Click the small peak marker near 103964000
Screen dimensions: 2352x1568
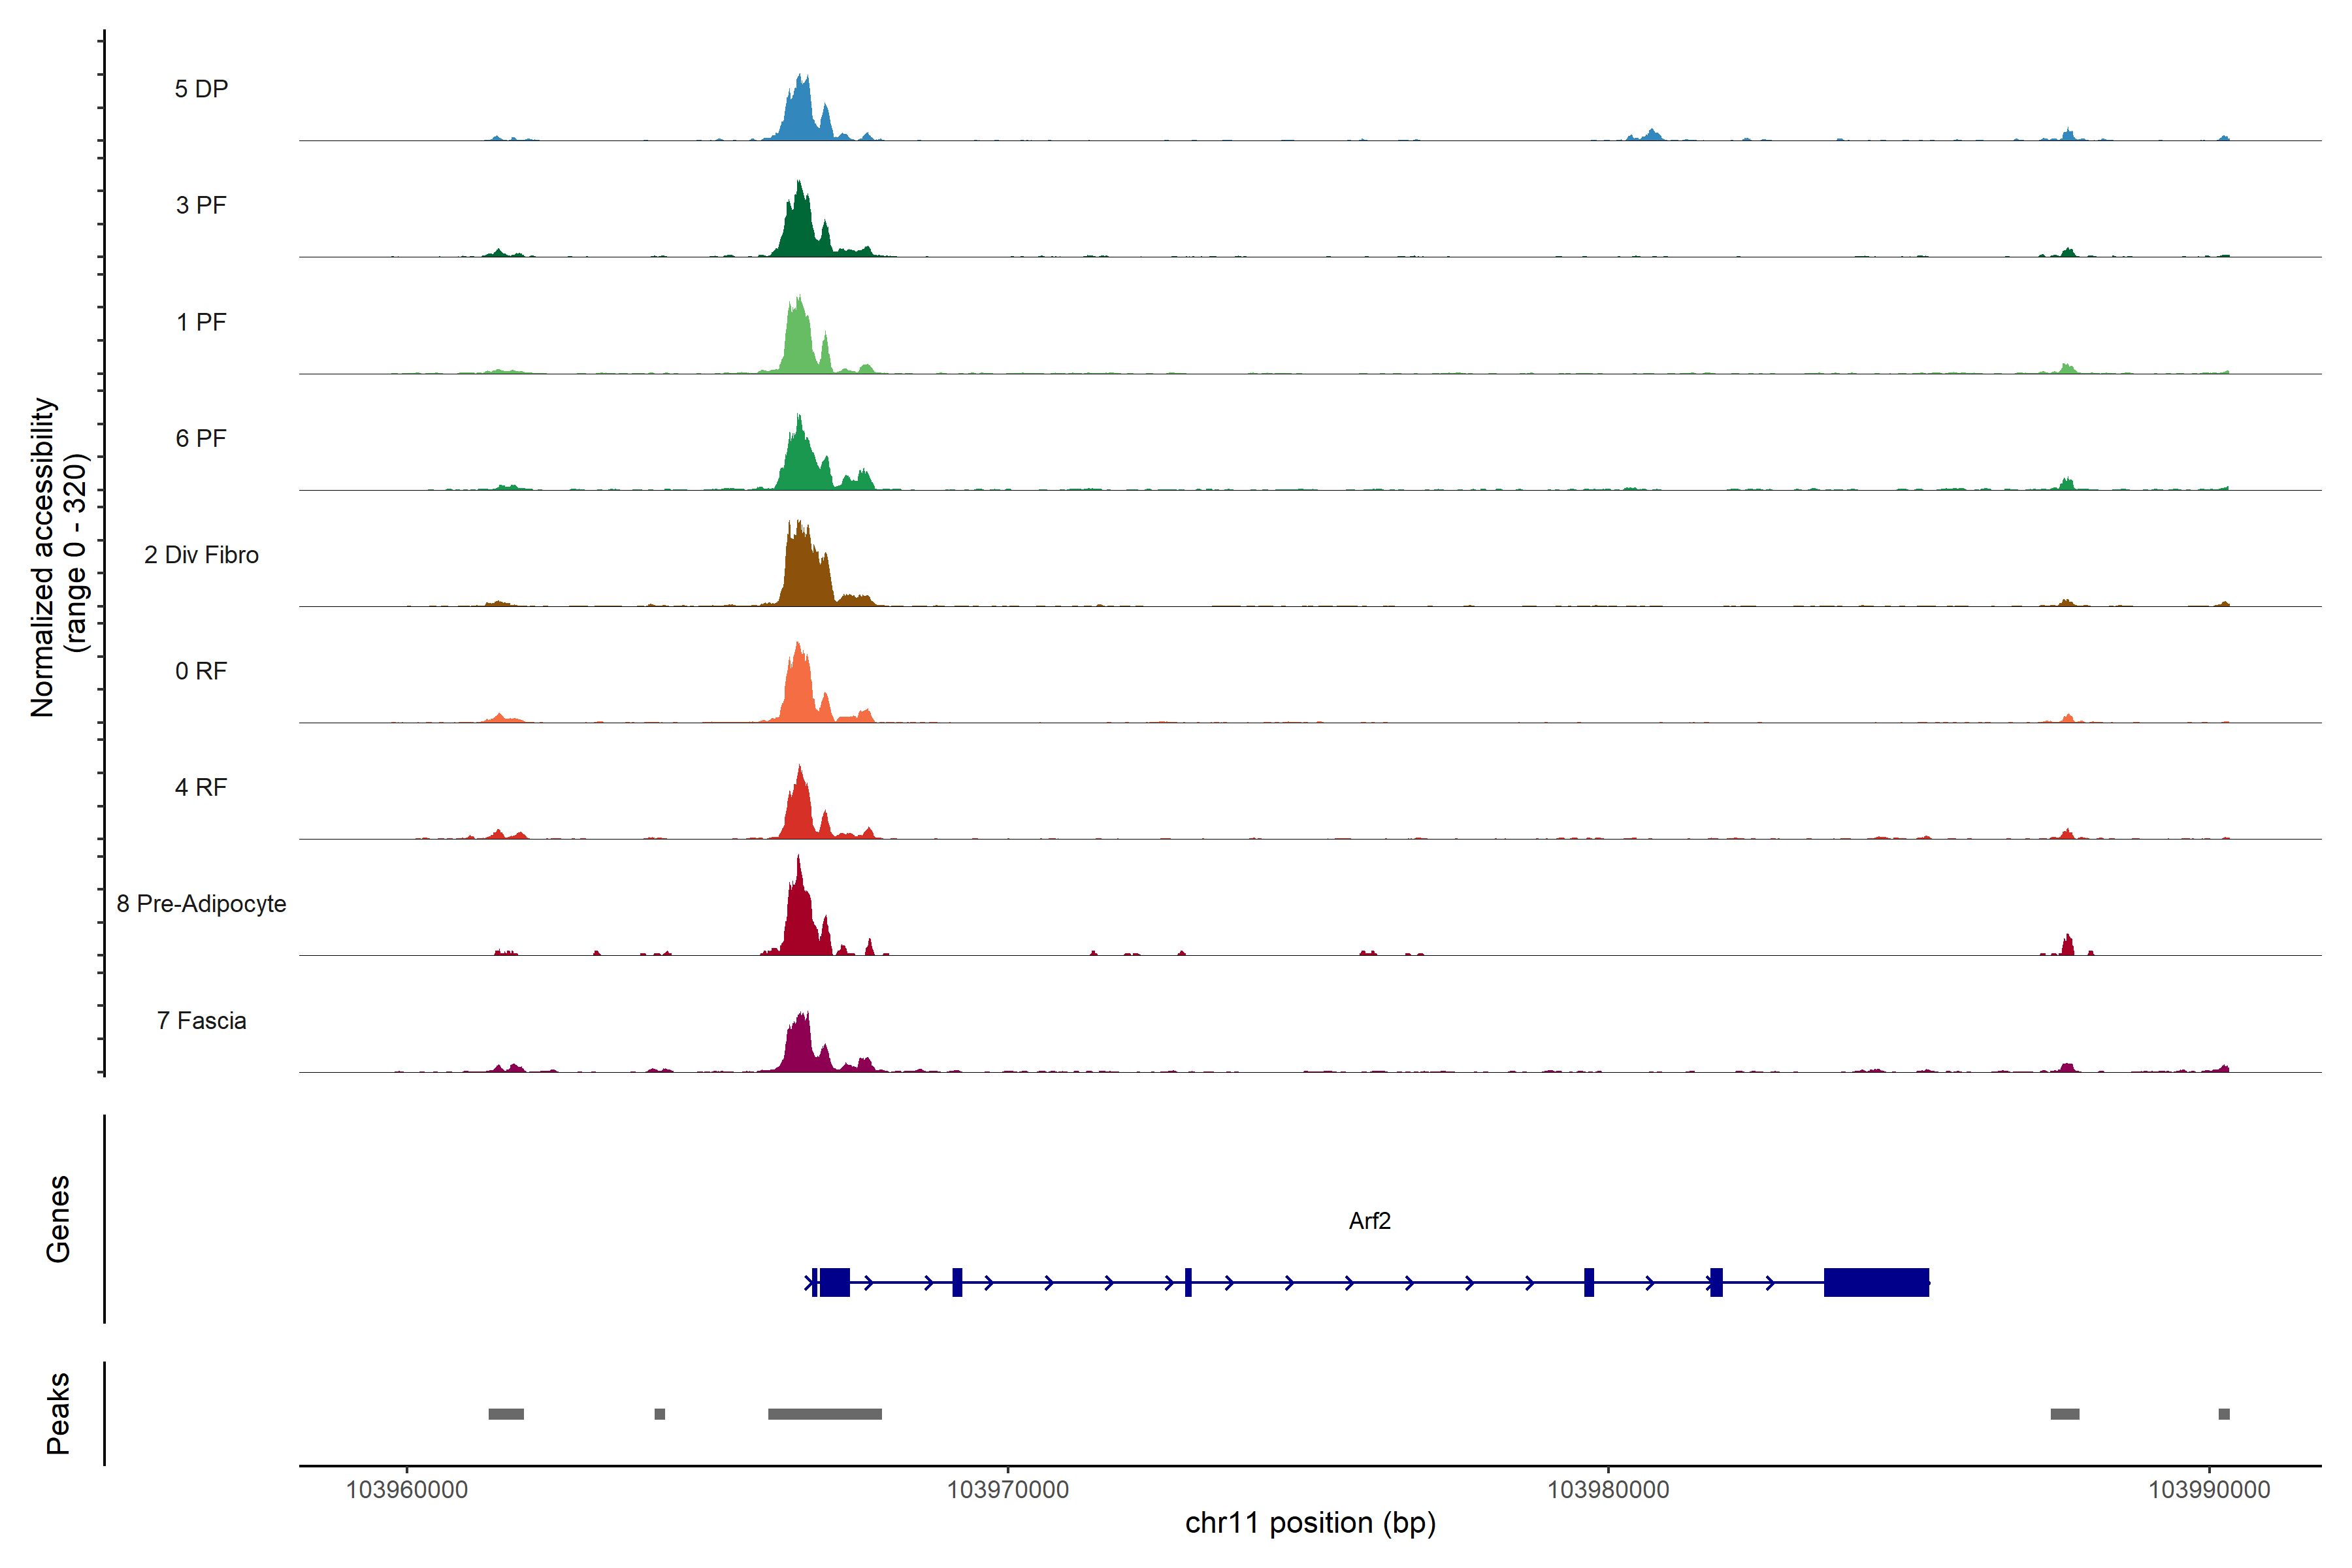click(x=659, y=1414)
